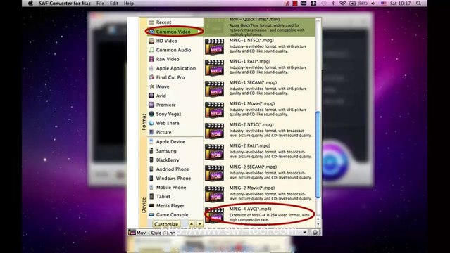Click the Customize button

166,224
